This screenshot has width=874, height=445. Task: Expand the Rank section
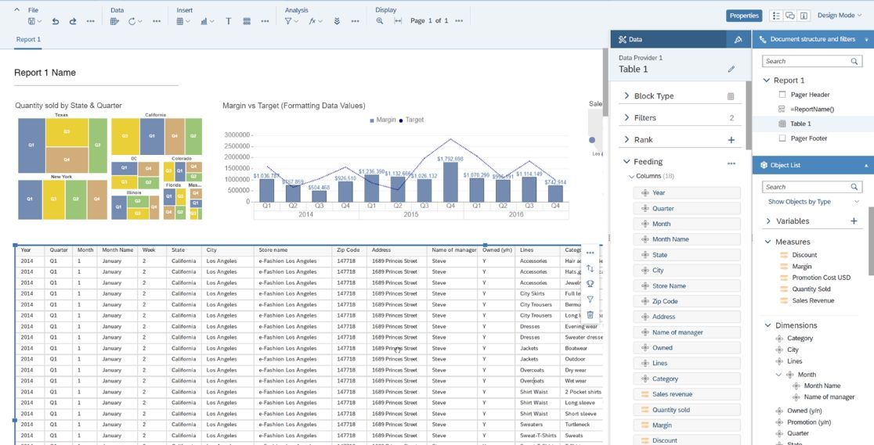click(627, 140)
